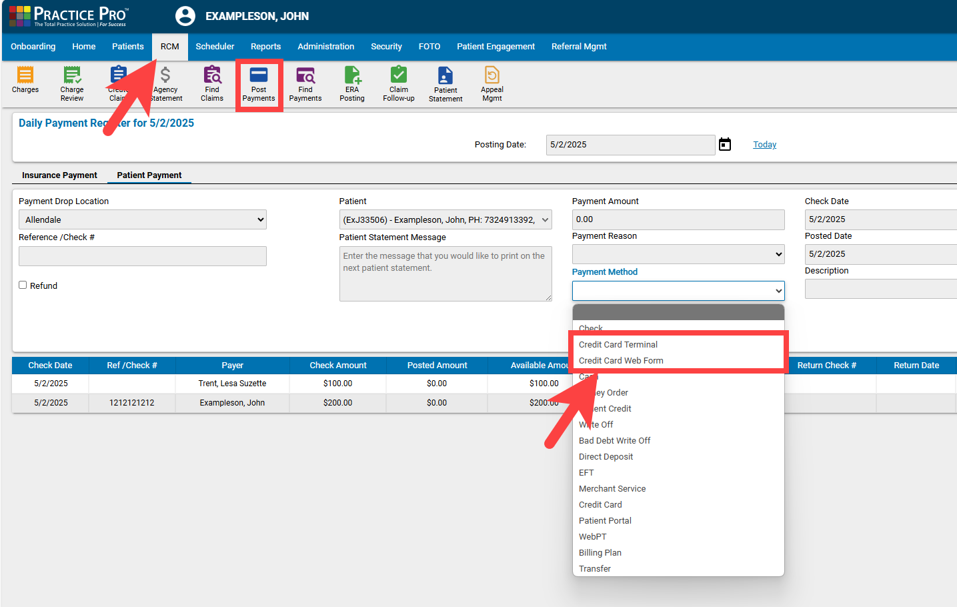Image resolution: width=957 pixels, height=607 pixels.
Task: Open the Appeal Mgmt tool
Action: click(x=492, y=83)
